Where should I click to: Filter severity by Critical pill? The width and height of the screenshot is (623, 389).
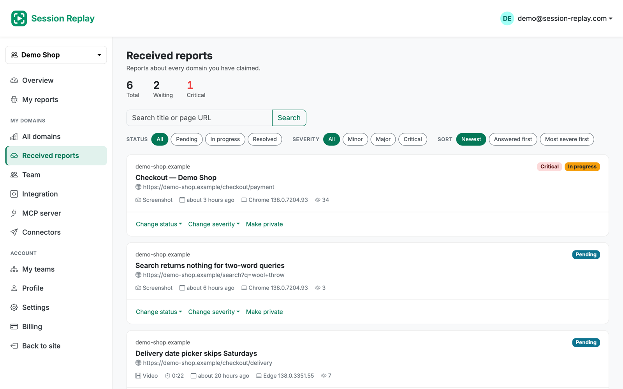[x=413, y=139]
